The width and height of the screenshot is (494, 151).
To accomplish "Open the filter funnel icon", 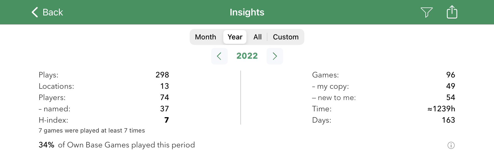I will pos(426,12).
